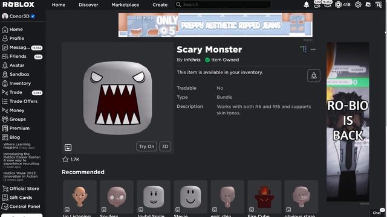Favorite the item with star icon
Image resolution: width=387 pixels, height=217 pixels.
point(65,159)
